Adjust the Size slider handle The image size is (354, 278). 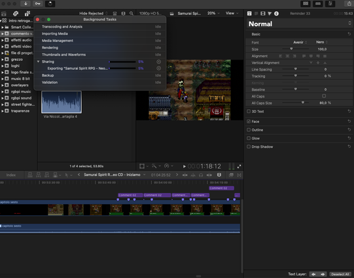tap(291, 49)
